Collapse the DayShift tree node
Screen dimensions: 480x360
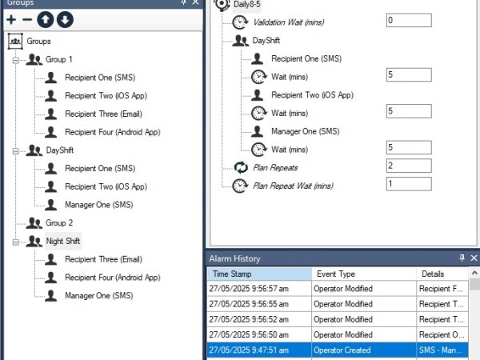(x=16, y=151)
